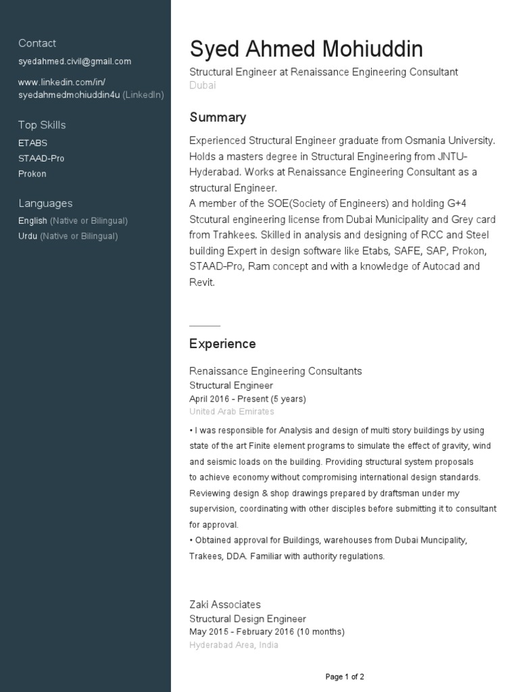Select the ETABS skill entry
Screen dimensions: 519x692
click(32, 143)
